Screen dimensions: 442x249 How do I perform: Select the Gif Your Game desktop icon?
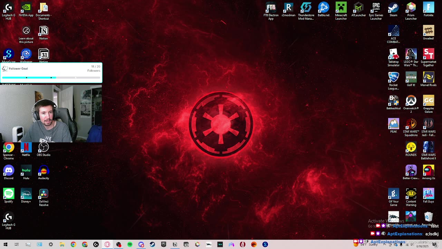pos(393,197)
